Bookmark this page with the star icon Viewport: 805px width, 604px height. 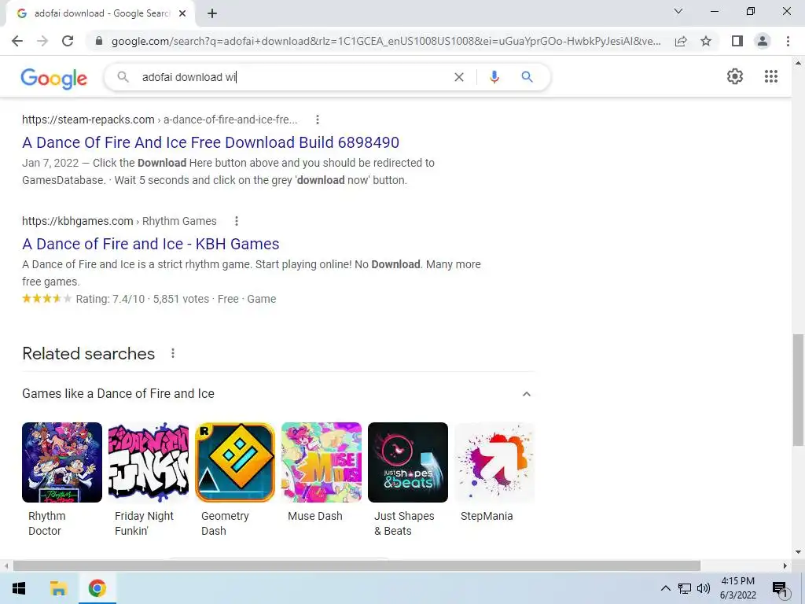(706, 41)
